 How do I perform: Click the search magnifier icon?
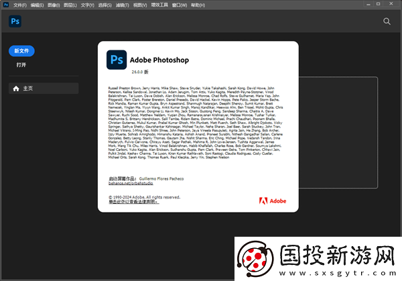click(387, 21)
